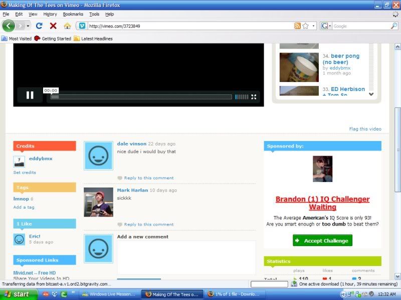
Task: Click Reply to this comment under Mark Harlan
Action: click(x=149, y=224)
